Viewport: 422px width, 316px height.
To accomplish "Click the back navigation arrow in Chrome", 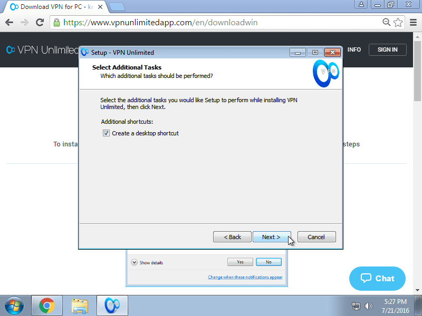I will 9,22.
